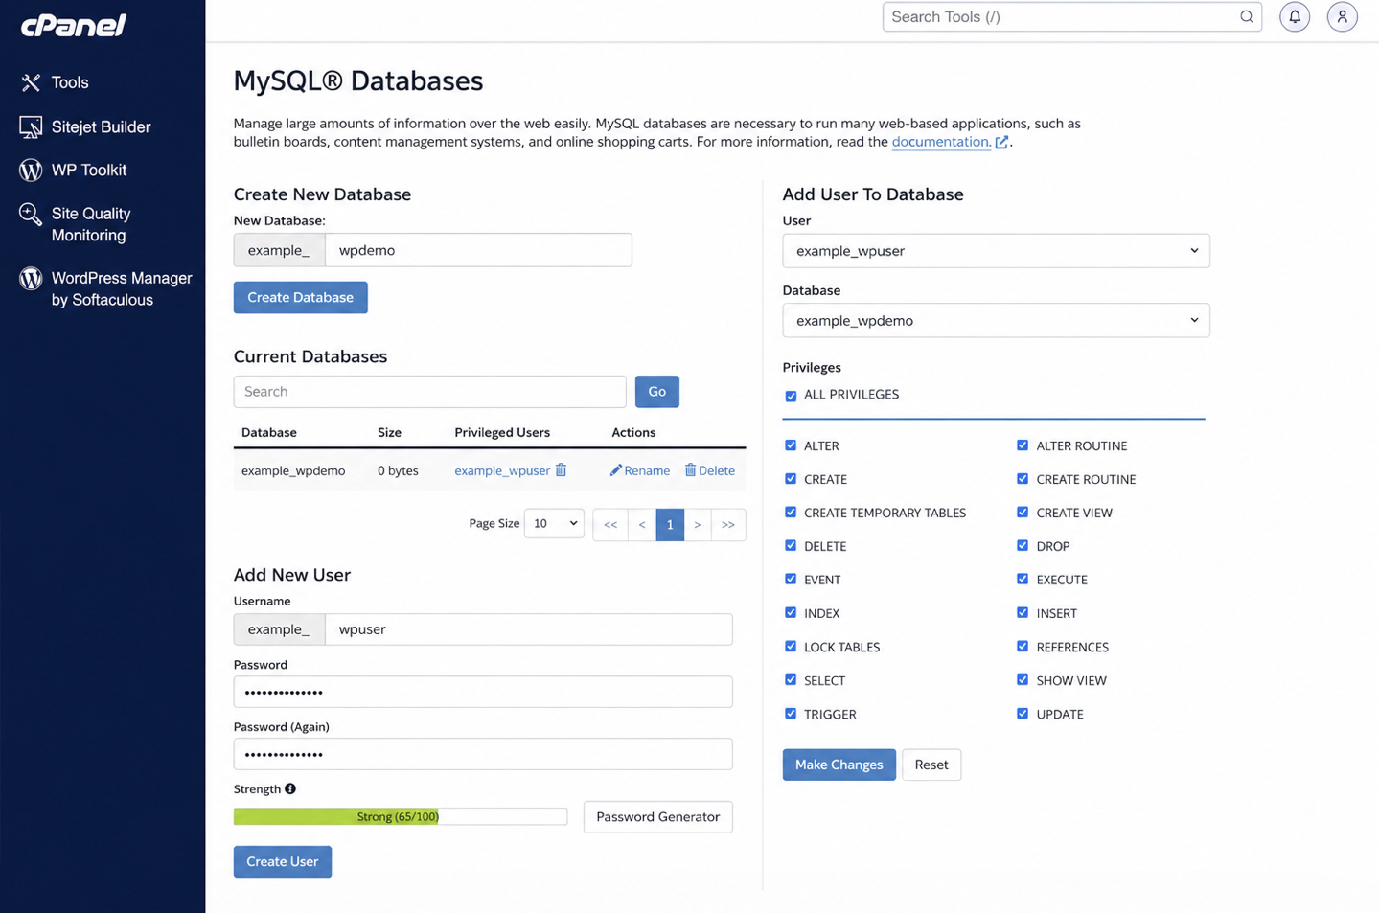Screen dimensions: 1379x913
Task: Focus the Search Tools input field
Action: pyautogui.click(x=1071, y=16)
